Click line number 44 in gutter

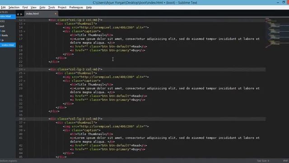point(21,153)
